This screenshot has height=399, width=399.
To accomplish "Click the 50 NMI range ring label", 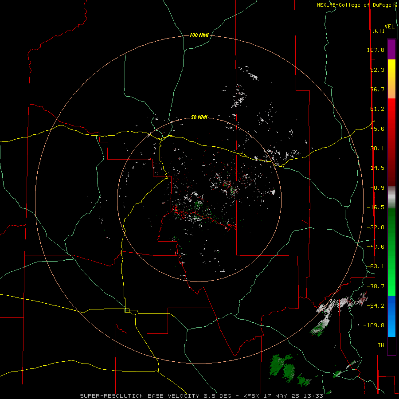I will coord(199,117).
